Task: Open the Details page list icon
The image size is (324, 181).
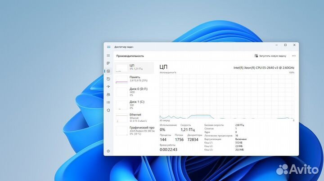Action: (x=108, y=102)
